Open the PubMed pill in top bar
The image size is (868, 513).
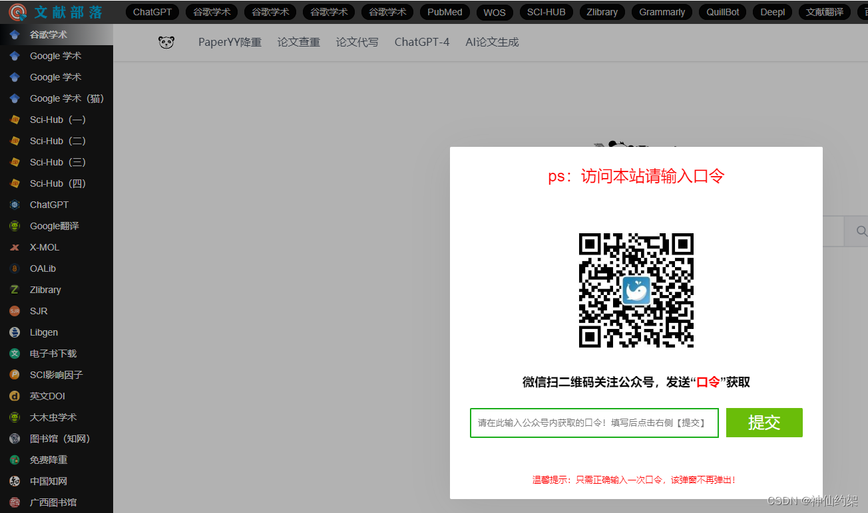[x=445, y=12]
